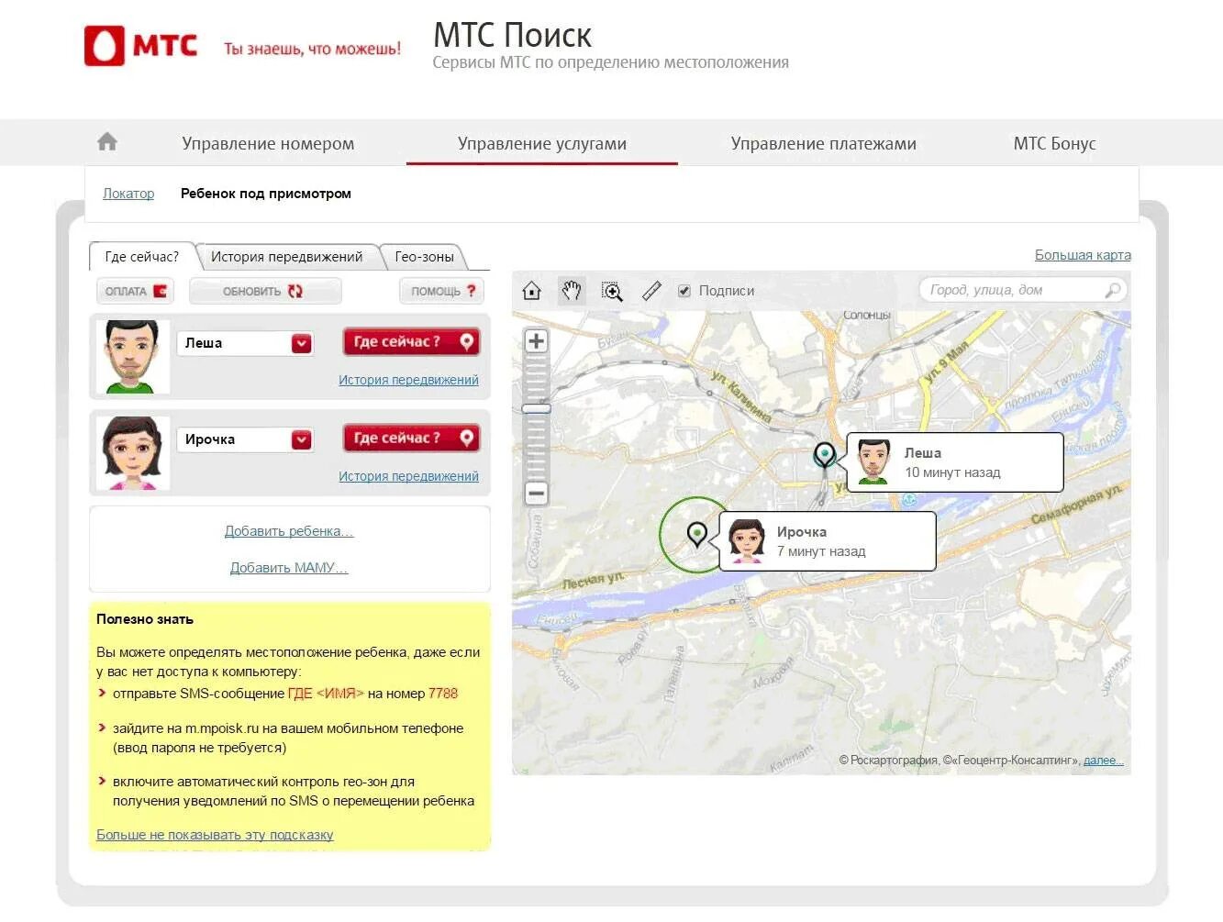Open the Локатор link

coord(128,194)
